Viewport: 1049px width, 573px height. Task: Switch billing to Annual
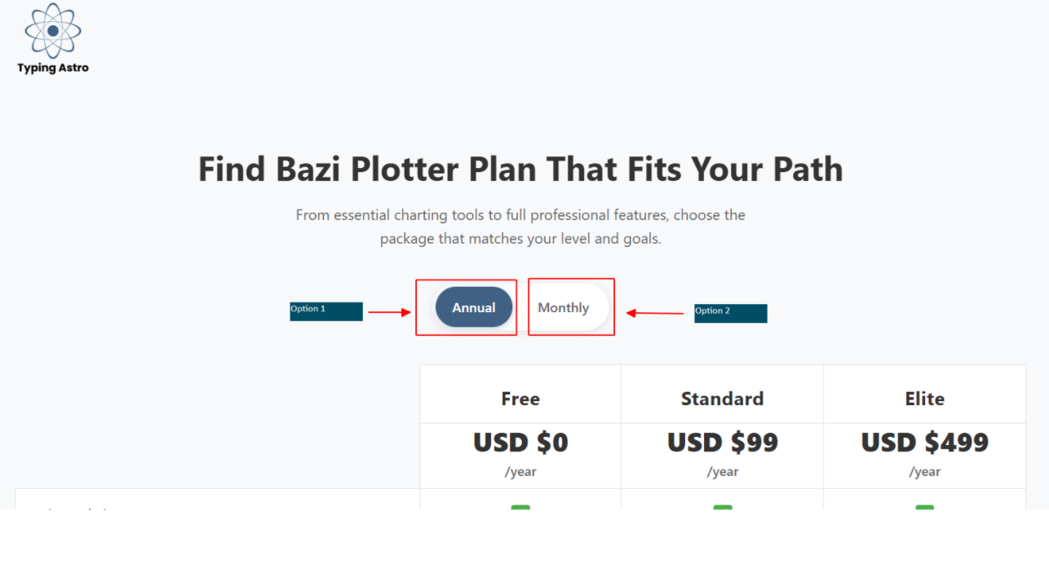click(474, 307)
